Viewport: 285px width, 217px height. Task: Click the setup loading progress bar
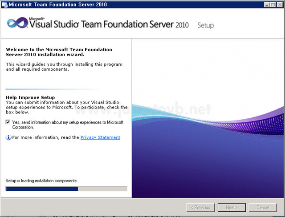(x=66, y=189)
